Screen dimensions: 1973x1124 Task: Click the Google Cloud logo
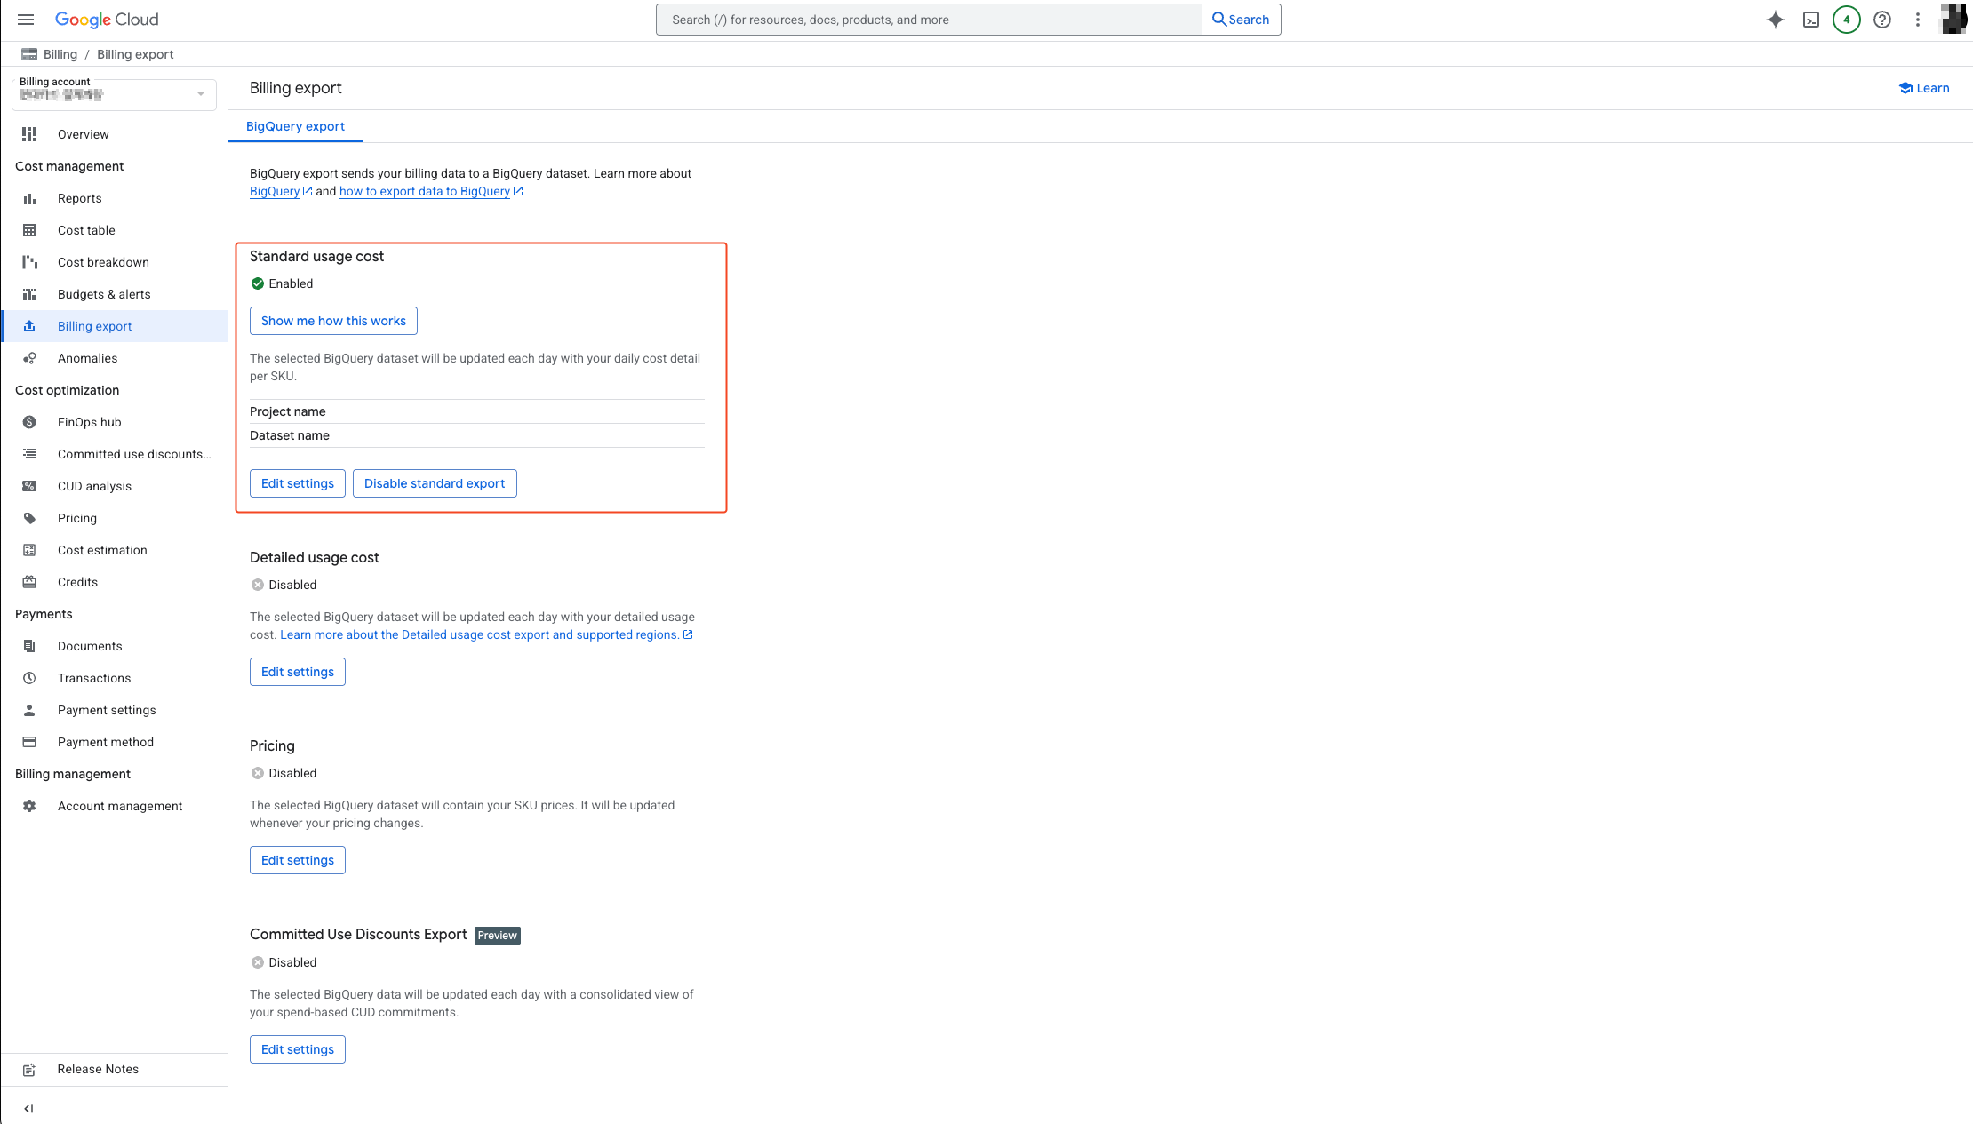(107, 20)
